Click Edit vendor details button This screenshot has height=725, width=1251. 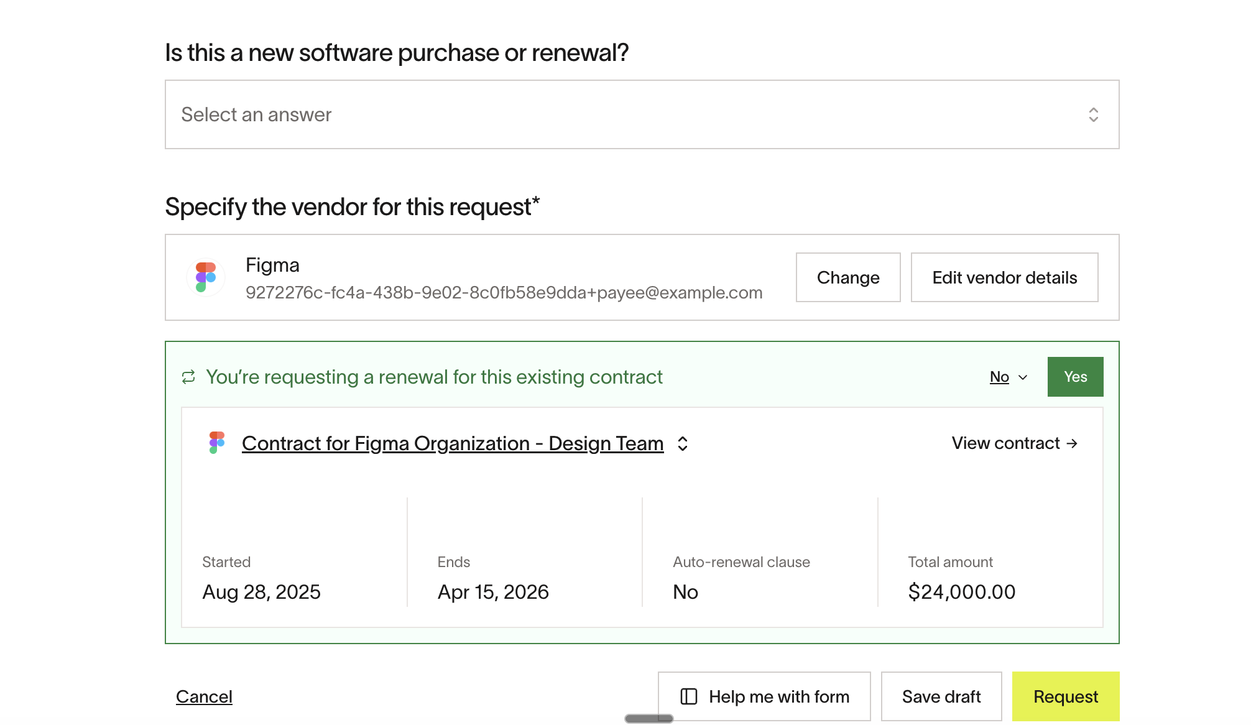1004,277
